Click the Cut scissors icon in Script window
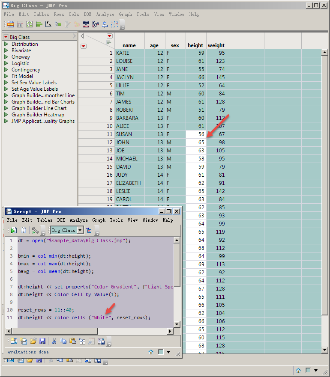Screen dimensions: 330x377 [x=54, y=341]
